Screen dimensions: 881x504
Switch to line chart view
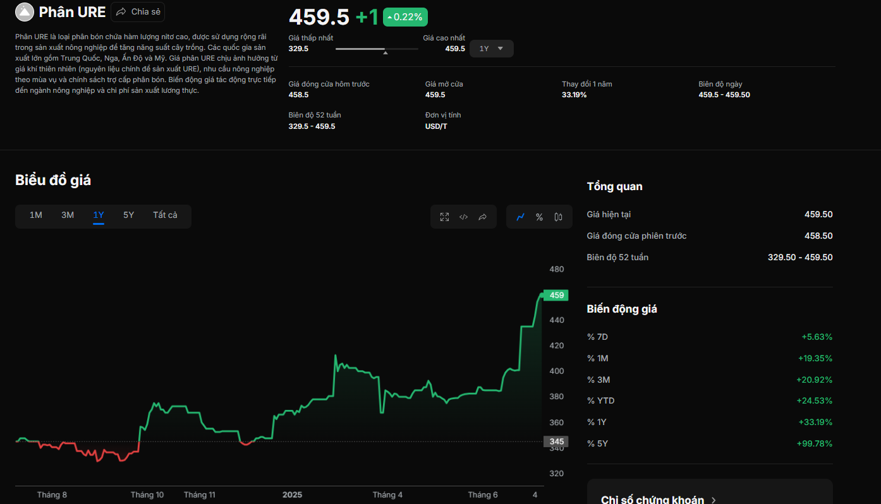point(520,217)
